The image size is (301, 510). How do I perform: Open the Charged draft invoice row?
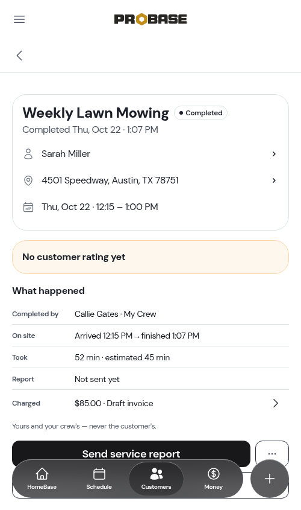[150, 403]
